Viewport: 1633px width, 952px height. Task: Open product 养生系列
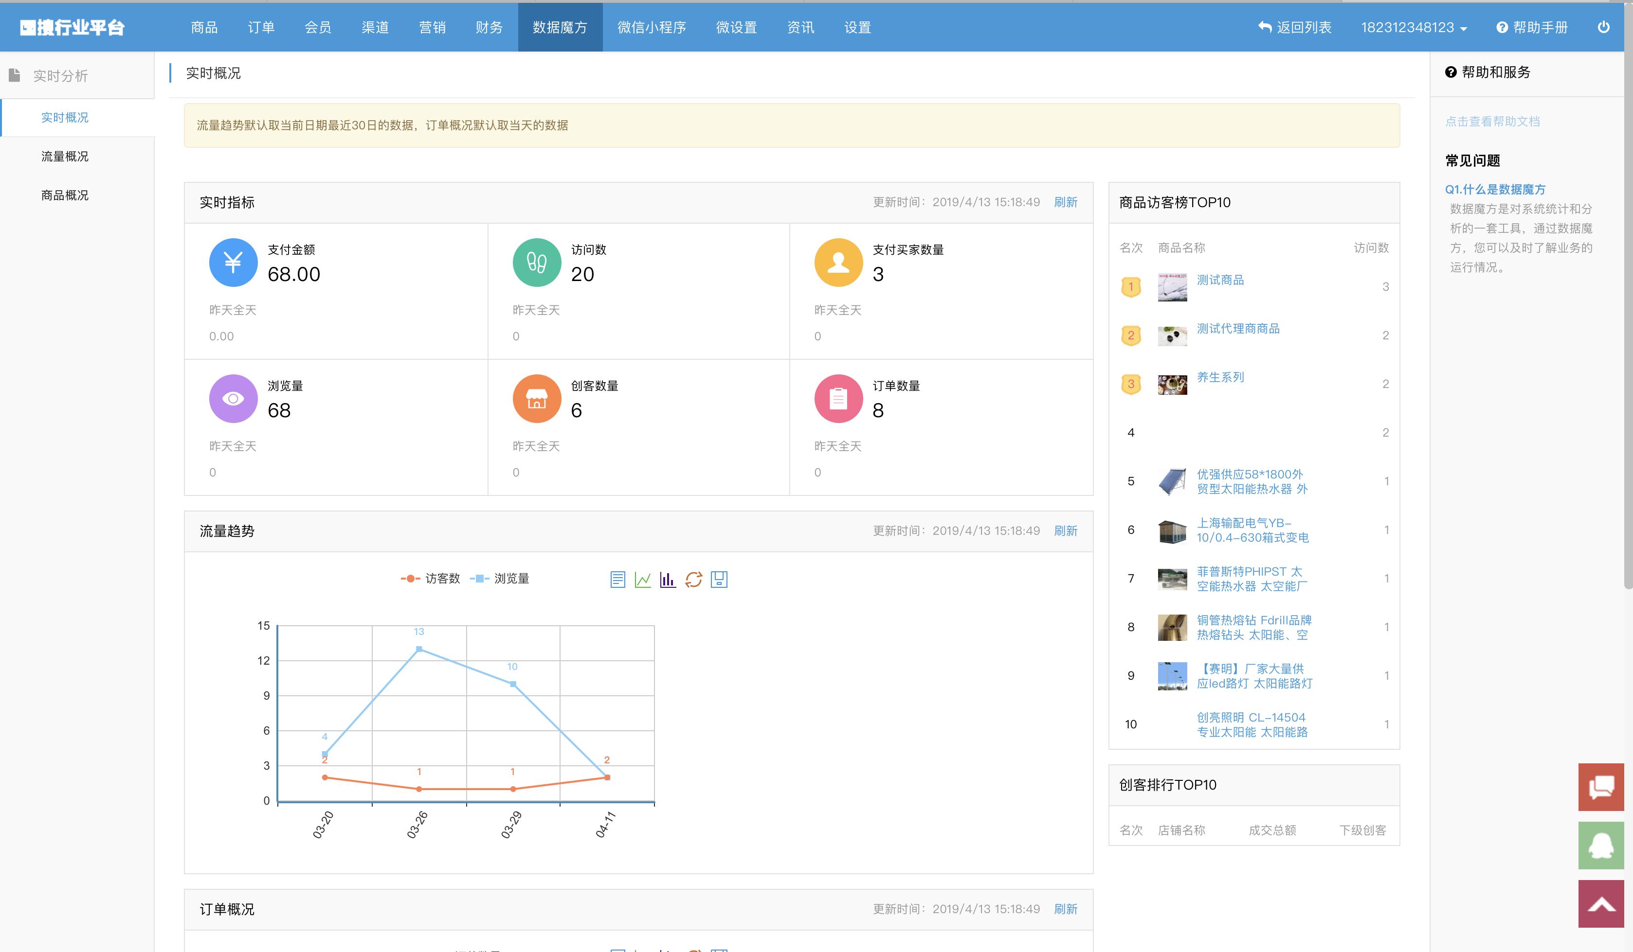coord(1220,377)
